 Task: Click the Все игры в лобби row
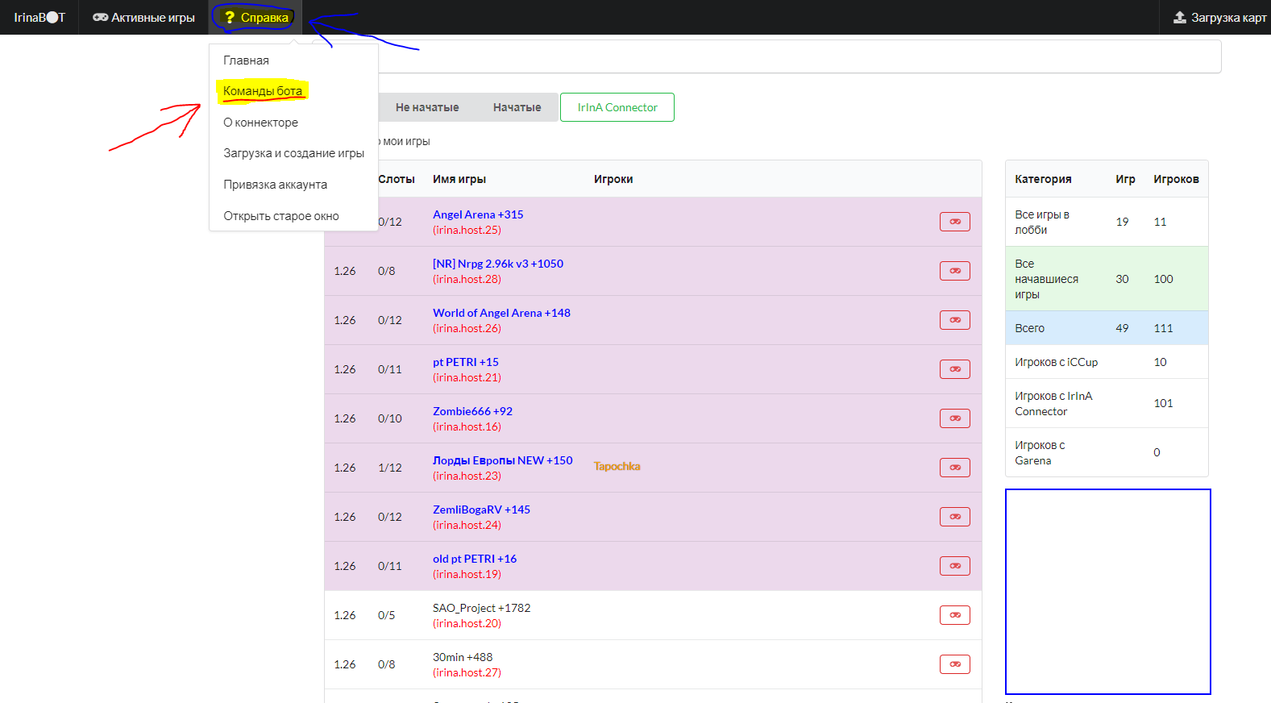pos(1107,222)
